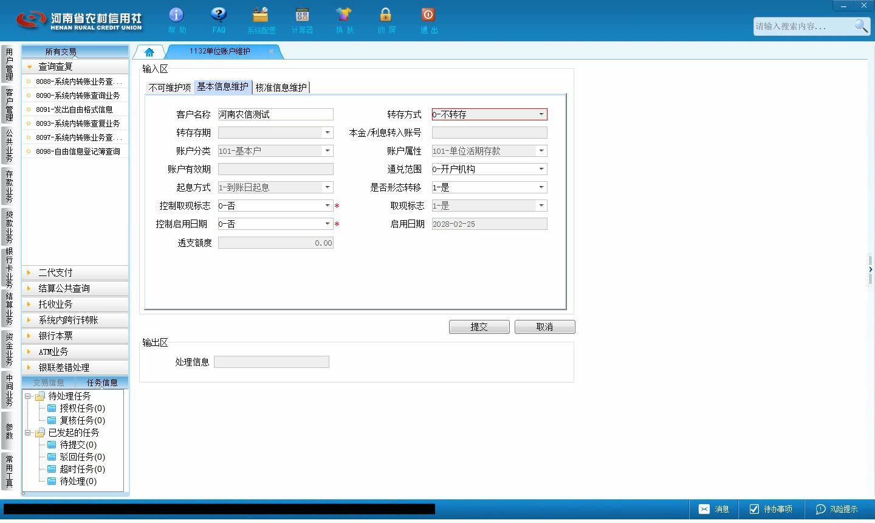Image resolution: width=875 pixels, height=523 pixels.
Task: Select 驳回任务(0) folder item
Action: [76, 457]
